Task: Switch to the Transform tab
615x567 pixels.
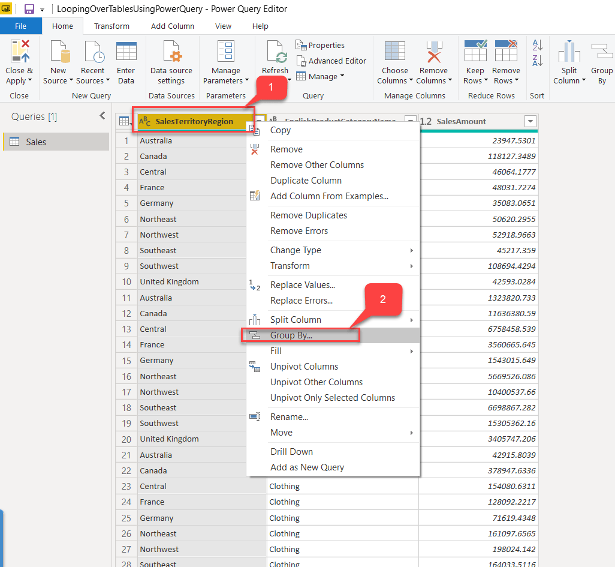Action: click(111, 26)
